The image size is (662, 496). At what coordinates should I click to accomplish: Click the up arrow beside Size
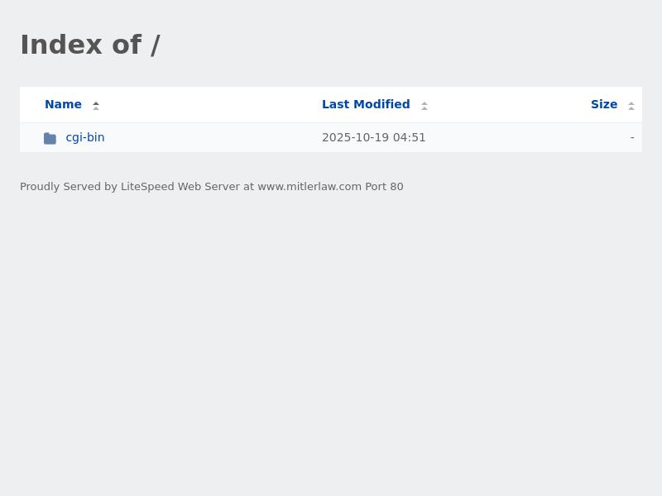(631, 102)
